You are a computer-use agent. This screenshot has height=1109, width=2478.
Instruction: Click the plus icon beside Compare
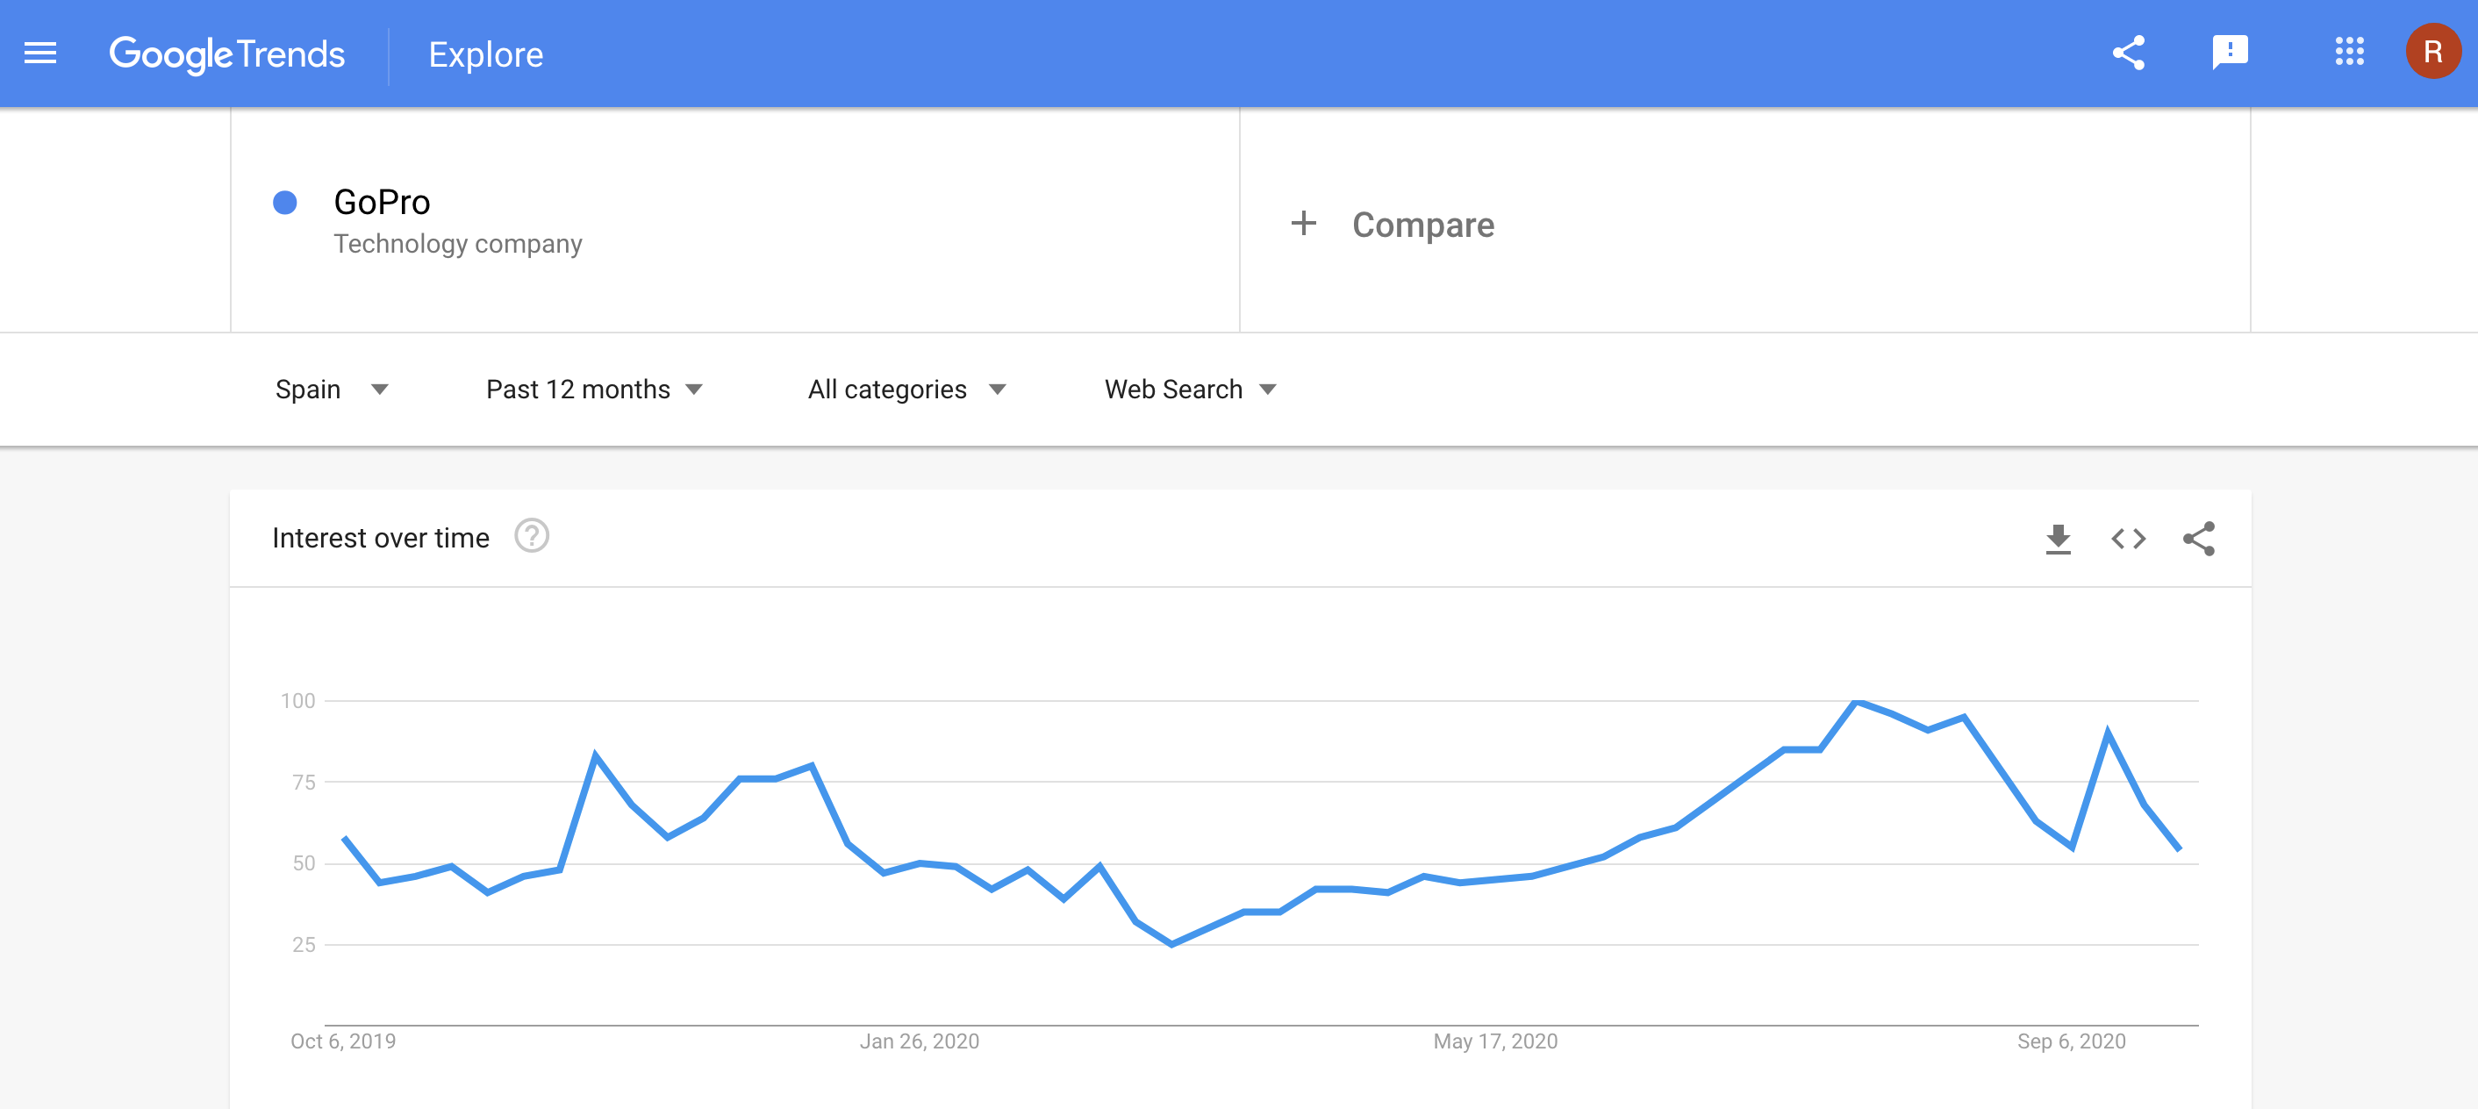click(1303, 223)
